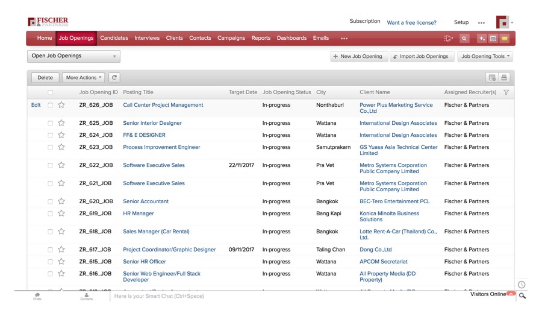Open the Interviews tab
This screenshot has width=542, height=316.
coord(147,38)
